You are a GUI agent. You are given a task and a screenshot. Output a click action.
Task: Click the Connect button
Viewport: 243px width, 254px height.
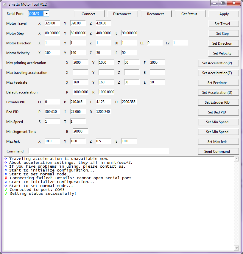(x=89, y=14)
